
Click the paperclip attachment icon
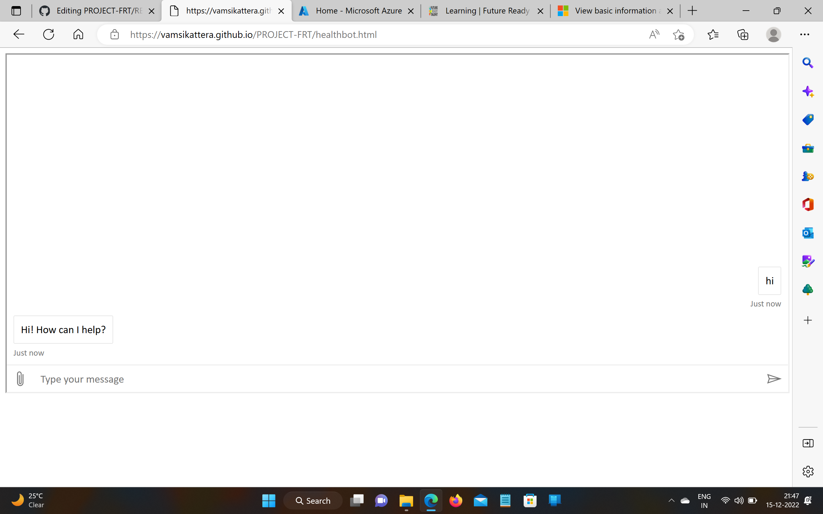(x=20, y=379)
